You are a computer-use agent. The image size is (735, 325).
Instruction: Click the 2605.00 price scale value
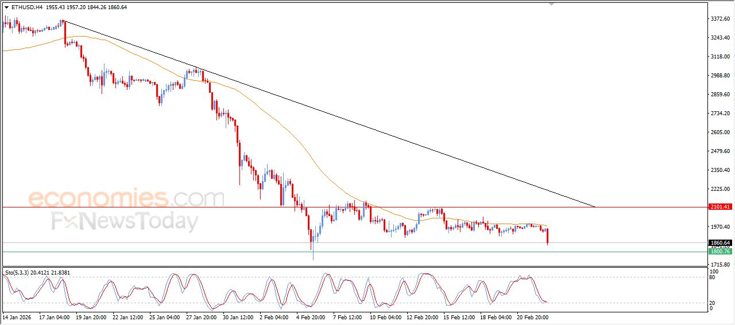pos(719,132)
